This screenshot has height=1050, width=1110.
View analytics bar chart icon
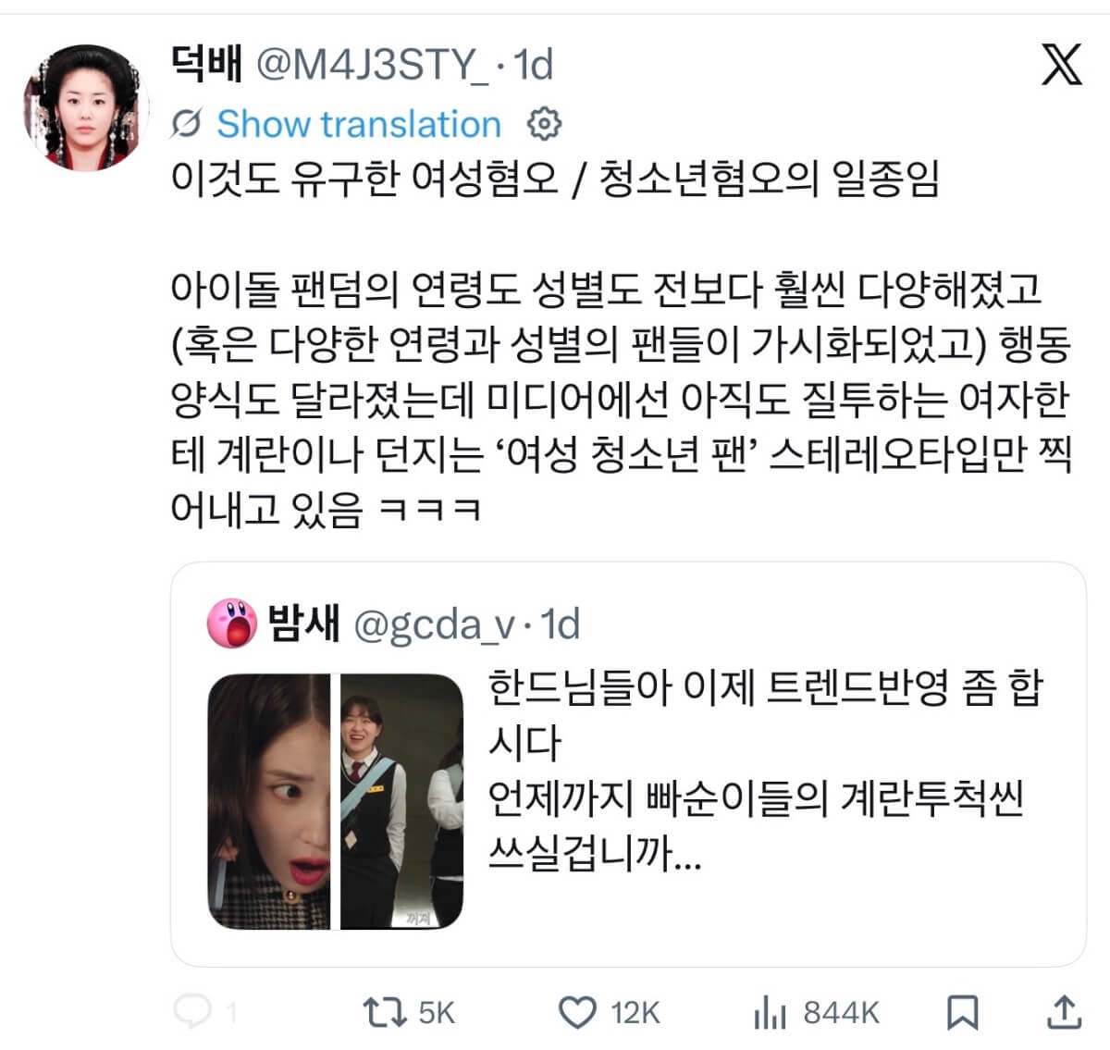(x=770, y=1012)
